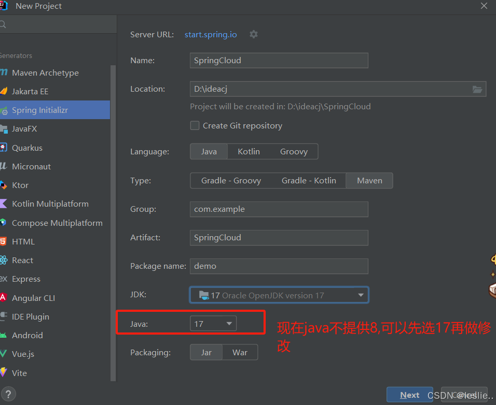Enable Create Git repository checkbox
Screen dimensions: 496x405
(195, 126)
